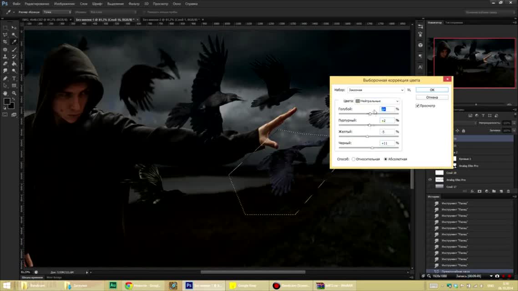Click the Черный black slider handle
The width and height of the screenshot is (518, 291).
click(372, 148)
